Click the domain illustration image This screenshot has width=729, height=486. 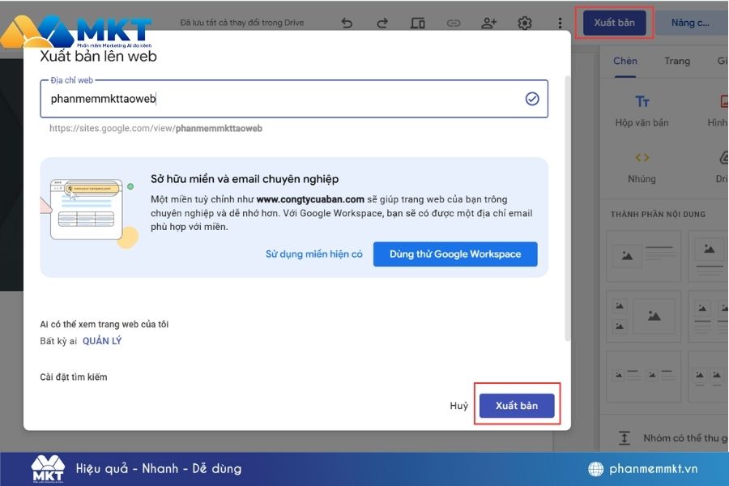91,213
